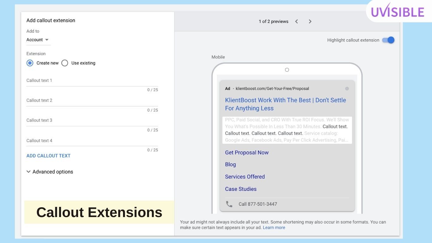Click ADD CALLOUT TEXT
Image resolution: width=432 pixels, height=243 pixels.
point(48,155)
